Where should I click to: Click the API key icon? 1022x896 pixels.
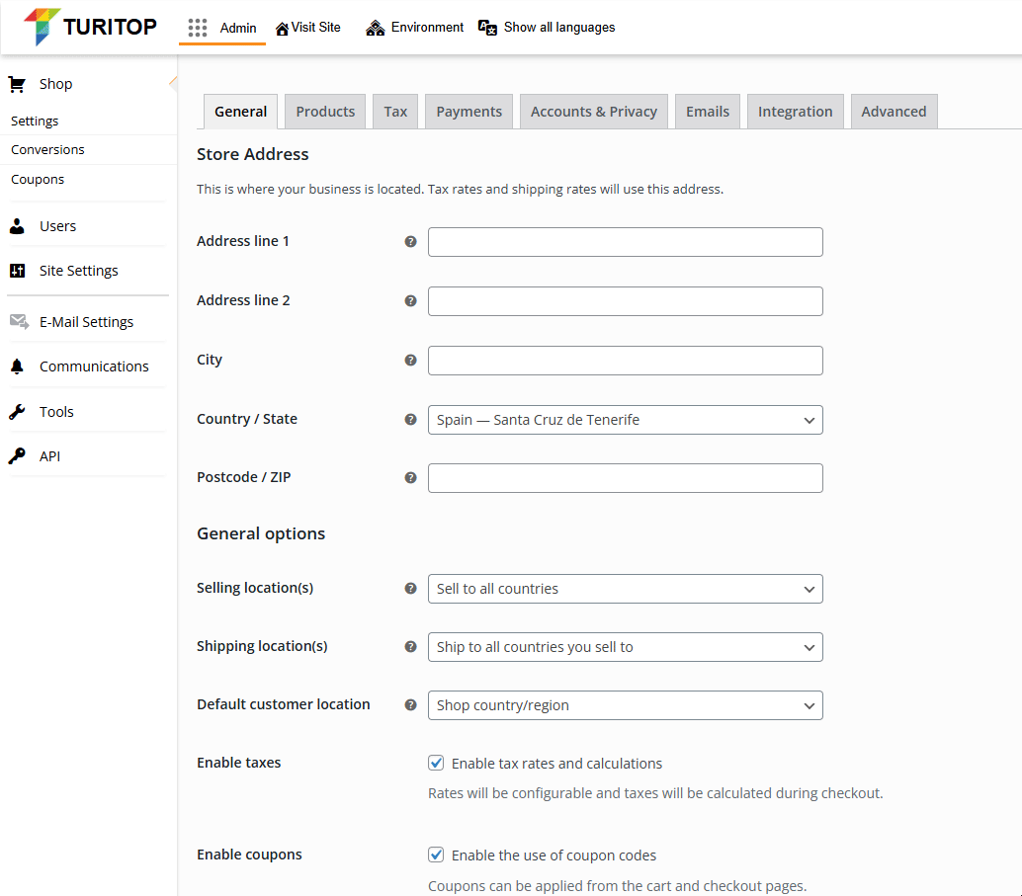17,456
